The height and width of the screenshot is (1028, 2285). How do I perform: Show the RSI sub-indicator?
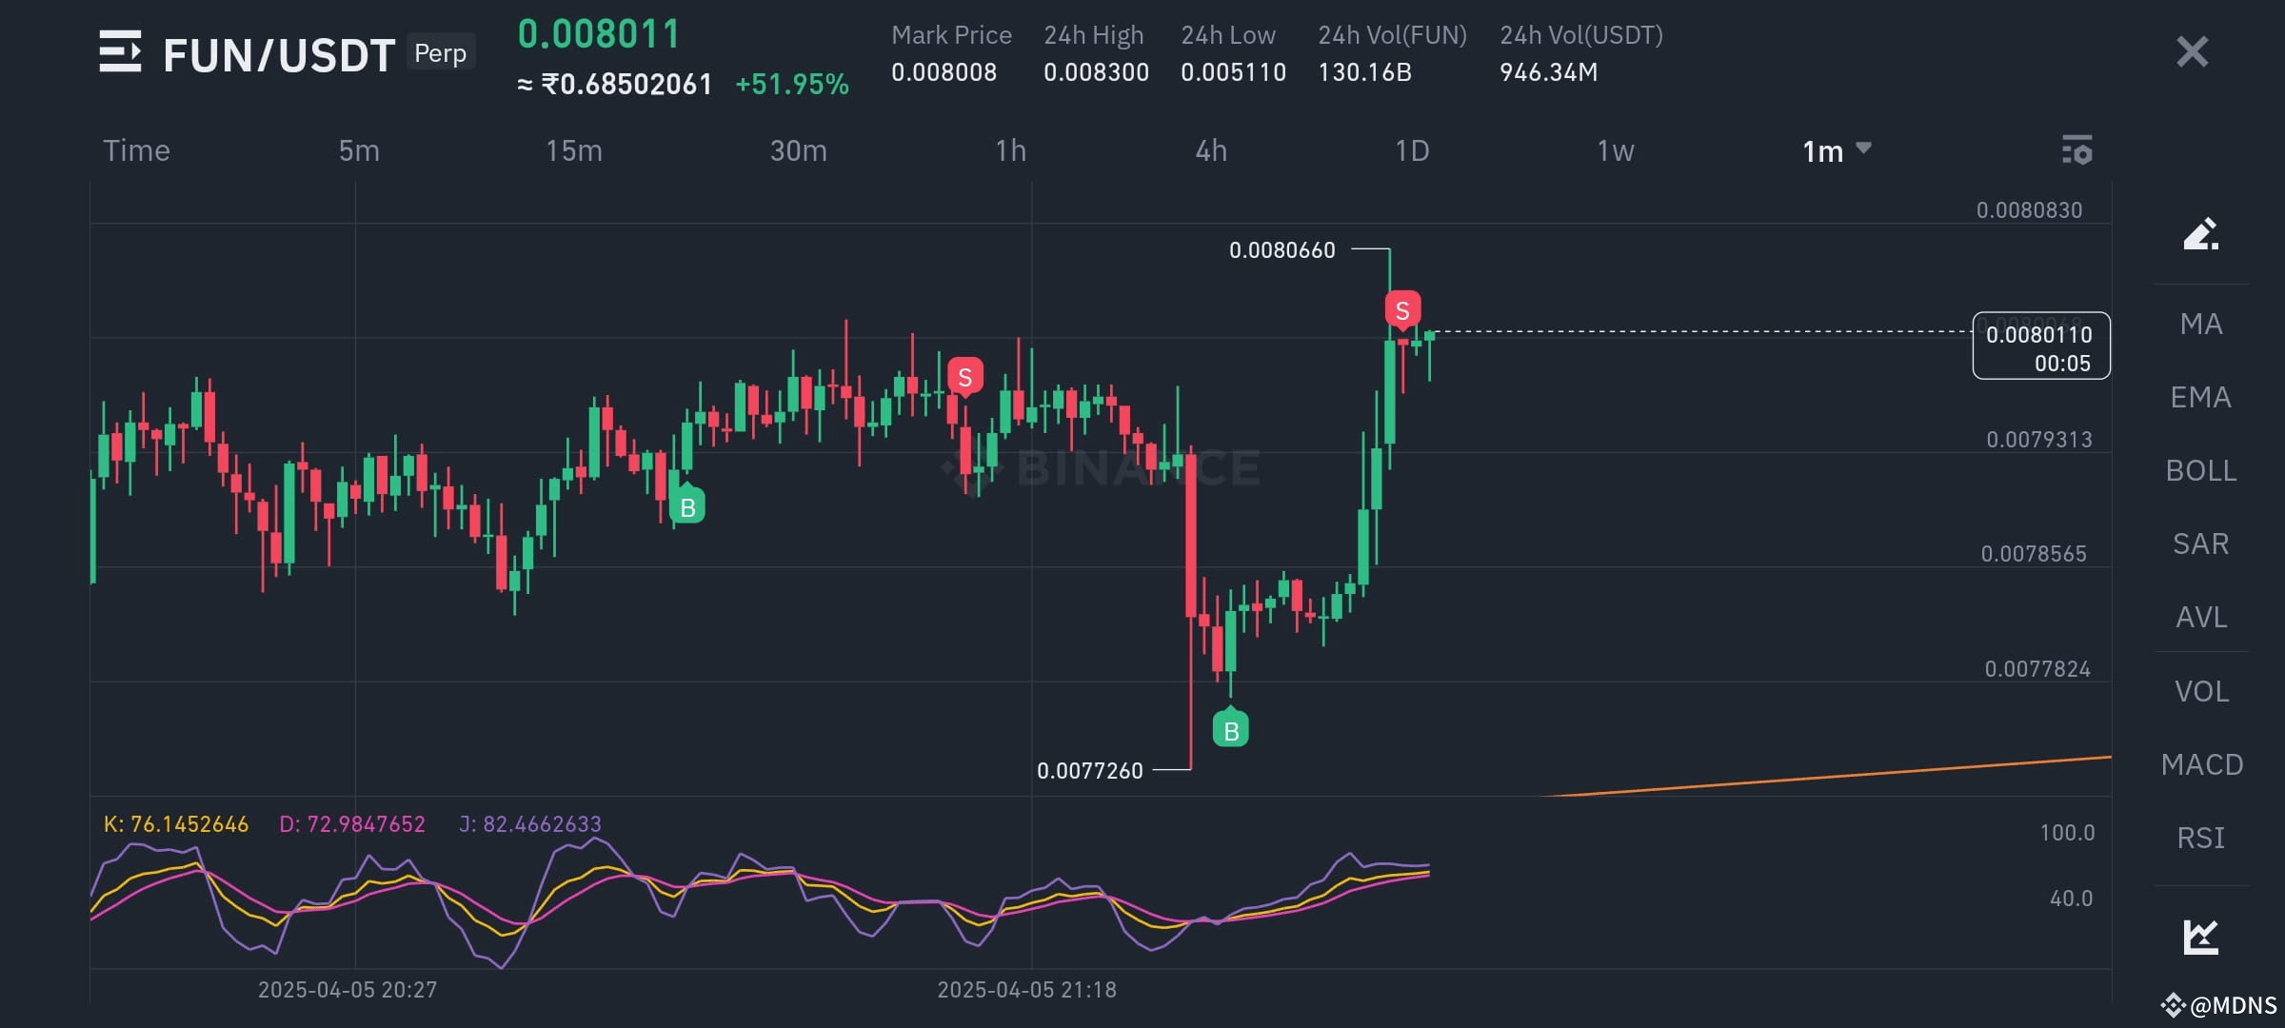(x=2201, y=838)
